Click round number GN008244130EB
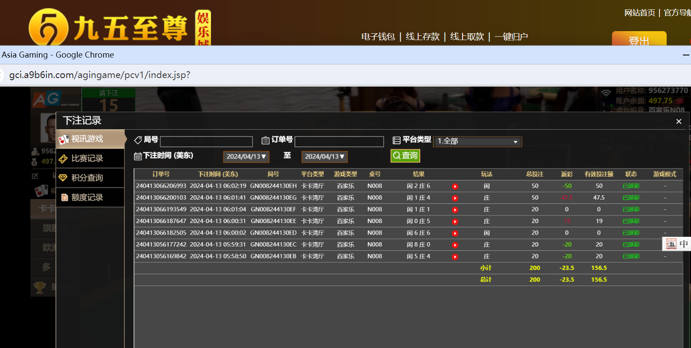This screenshot has height=348, width=691. coord(273,256)
